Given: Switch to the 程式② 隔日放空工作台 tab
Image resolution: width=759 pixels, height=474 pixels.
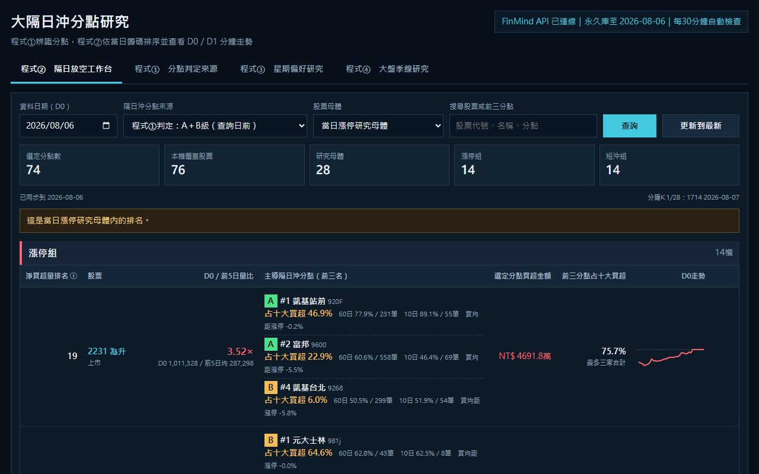Looking at the screenshot, I should [x=66, y=69].
